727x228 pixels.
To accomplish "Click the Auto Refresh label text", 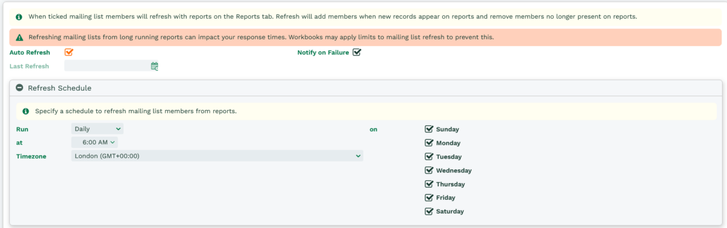I will pos(30,53).
